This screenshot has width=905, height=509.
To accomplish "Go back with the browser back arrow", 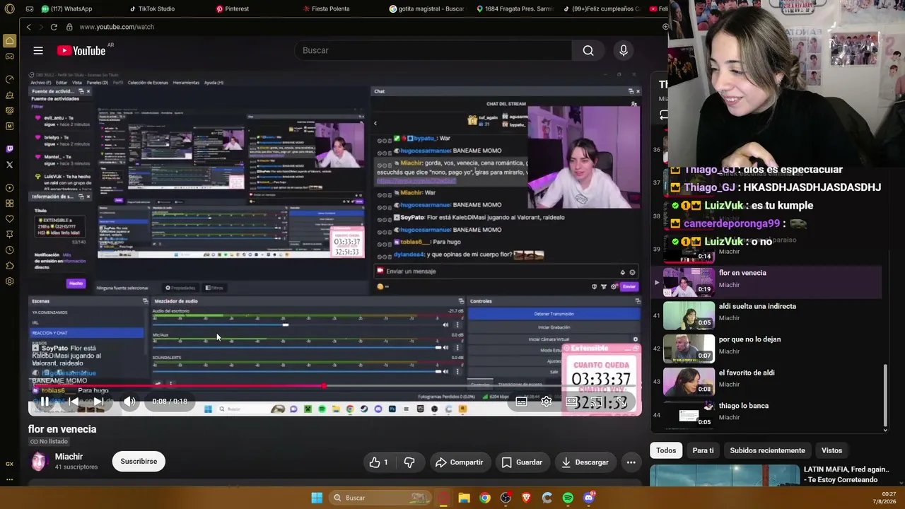I will point(28,27).
